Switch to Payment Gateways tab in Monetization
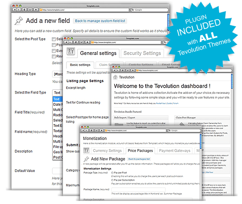The image size is (242, 204). [x=175, y=150]
